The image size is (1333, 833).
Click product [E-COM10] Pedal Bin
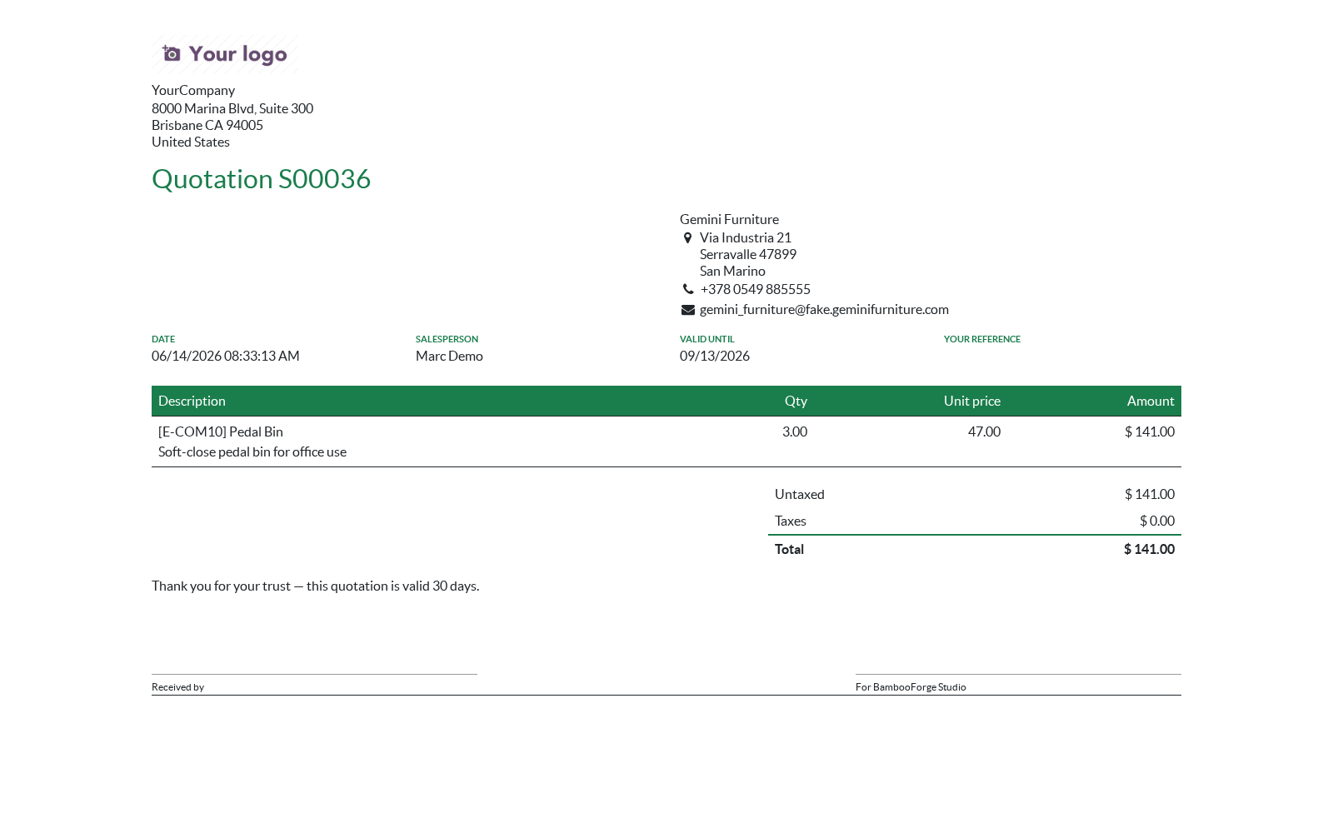[x=221, y=431]
